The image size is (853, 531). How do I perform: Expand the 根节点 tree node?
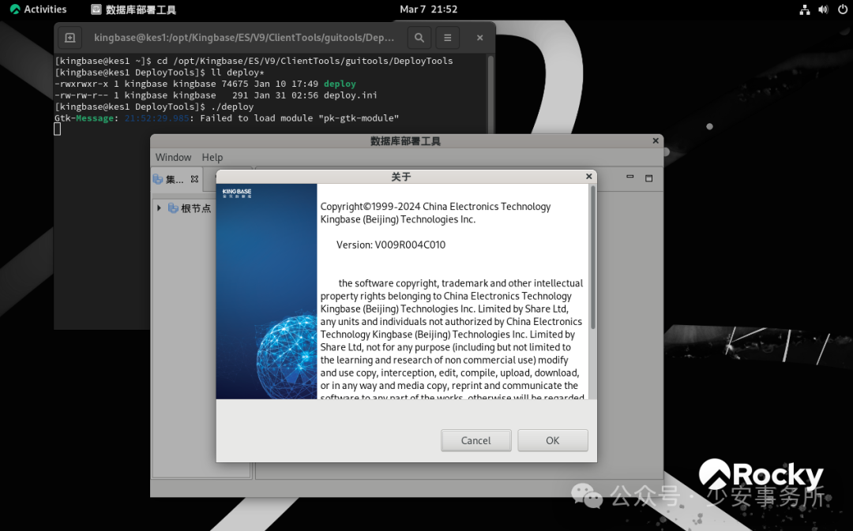coord(159,208)
